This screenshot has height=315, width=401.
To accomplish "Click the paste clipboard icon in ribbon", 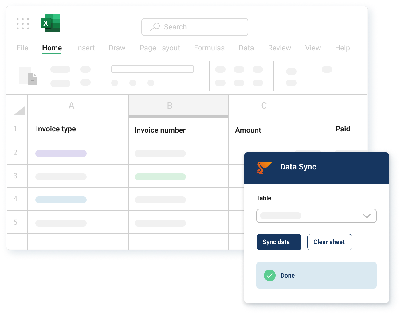I will click(28, 76).
